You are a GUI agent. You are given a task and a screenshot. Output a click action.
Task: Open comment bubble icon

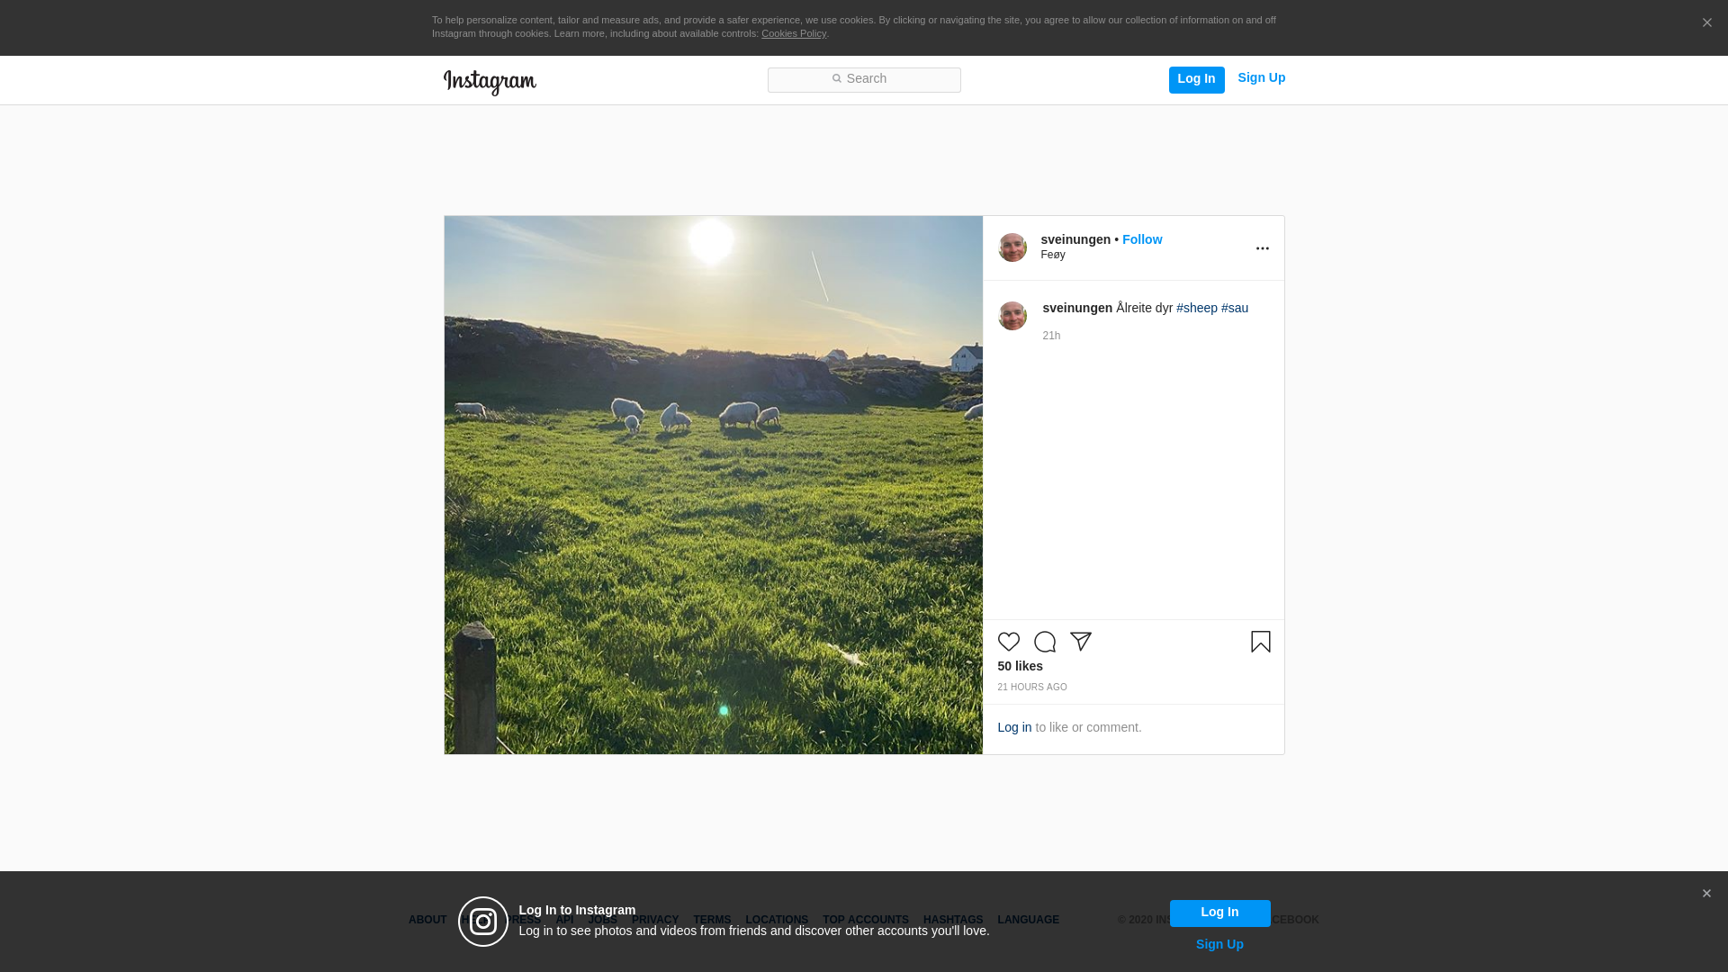coord(1044,642)
